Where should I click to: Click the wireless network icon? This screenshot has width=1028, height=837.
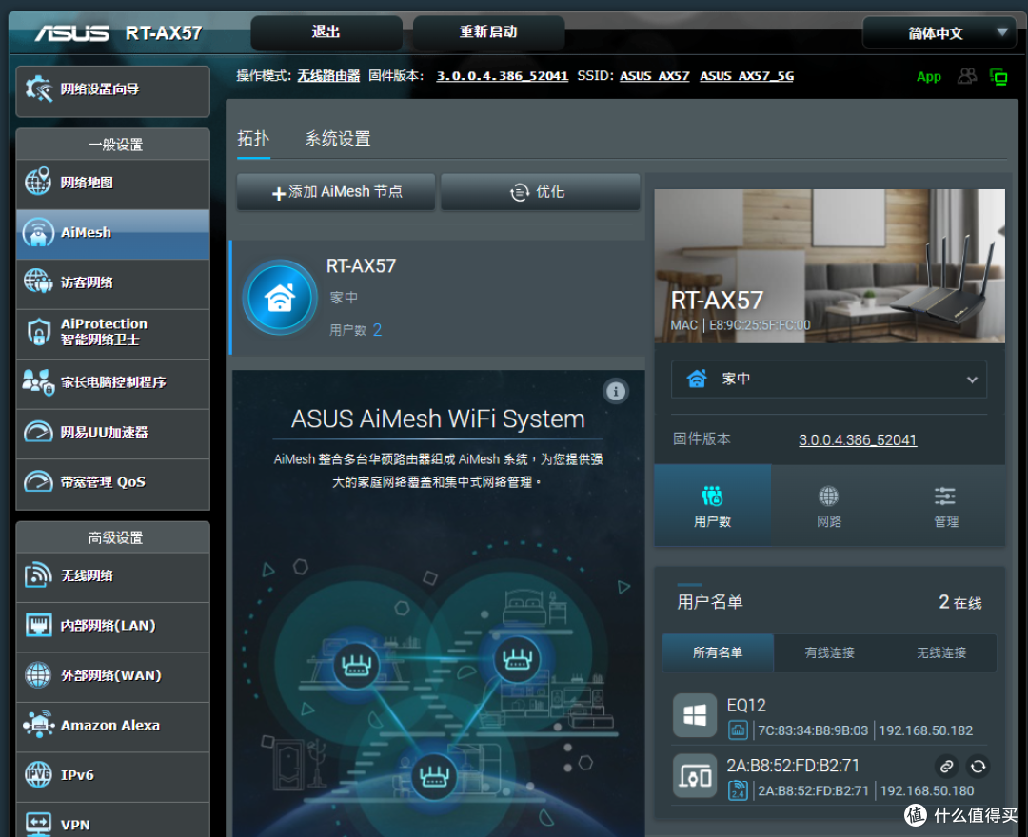38,575
